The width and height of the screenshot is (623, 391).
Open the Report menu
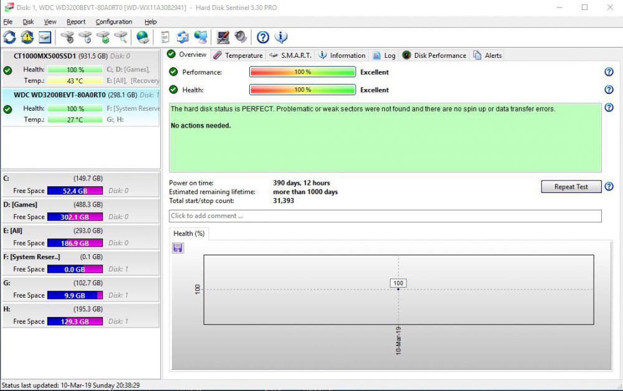pos(76,22)
